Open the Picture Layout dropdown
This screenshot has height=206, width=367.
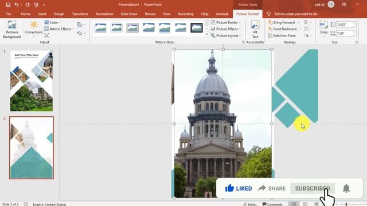pos(226,35)
